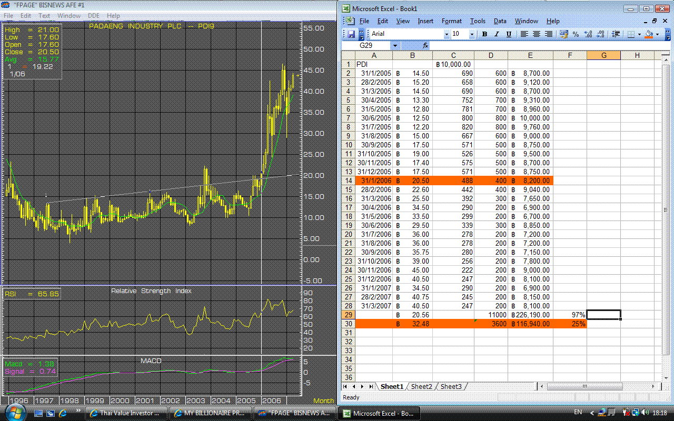This screenshot has width=674, height=421.
Task: Select column G header
Action: point(603,55)
